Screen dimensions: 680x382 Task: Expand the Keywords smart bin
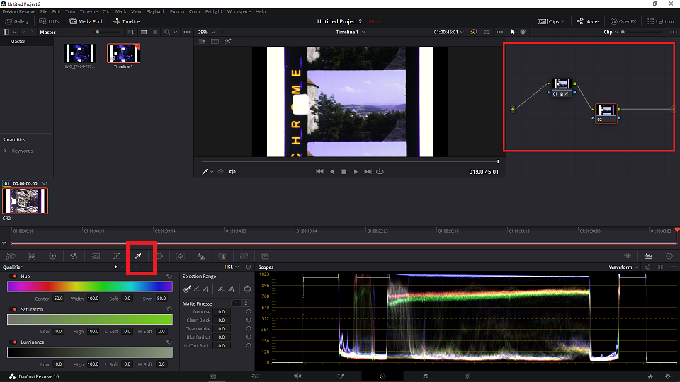(5, 151)
